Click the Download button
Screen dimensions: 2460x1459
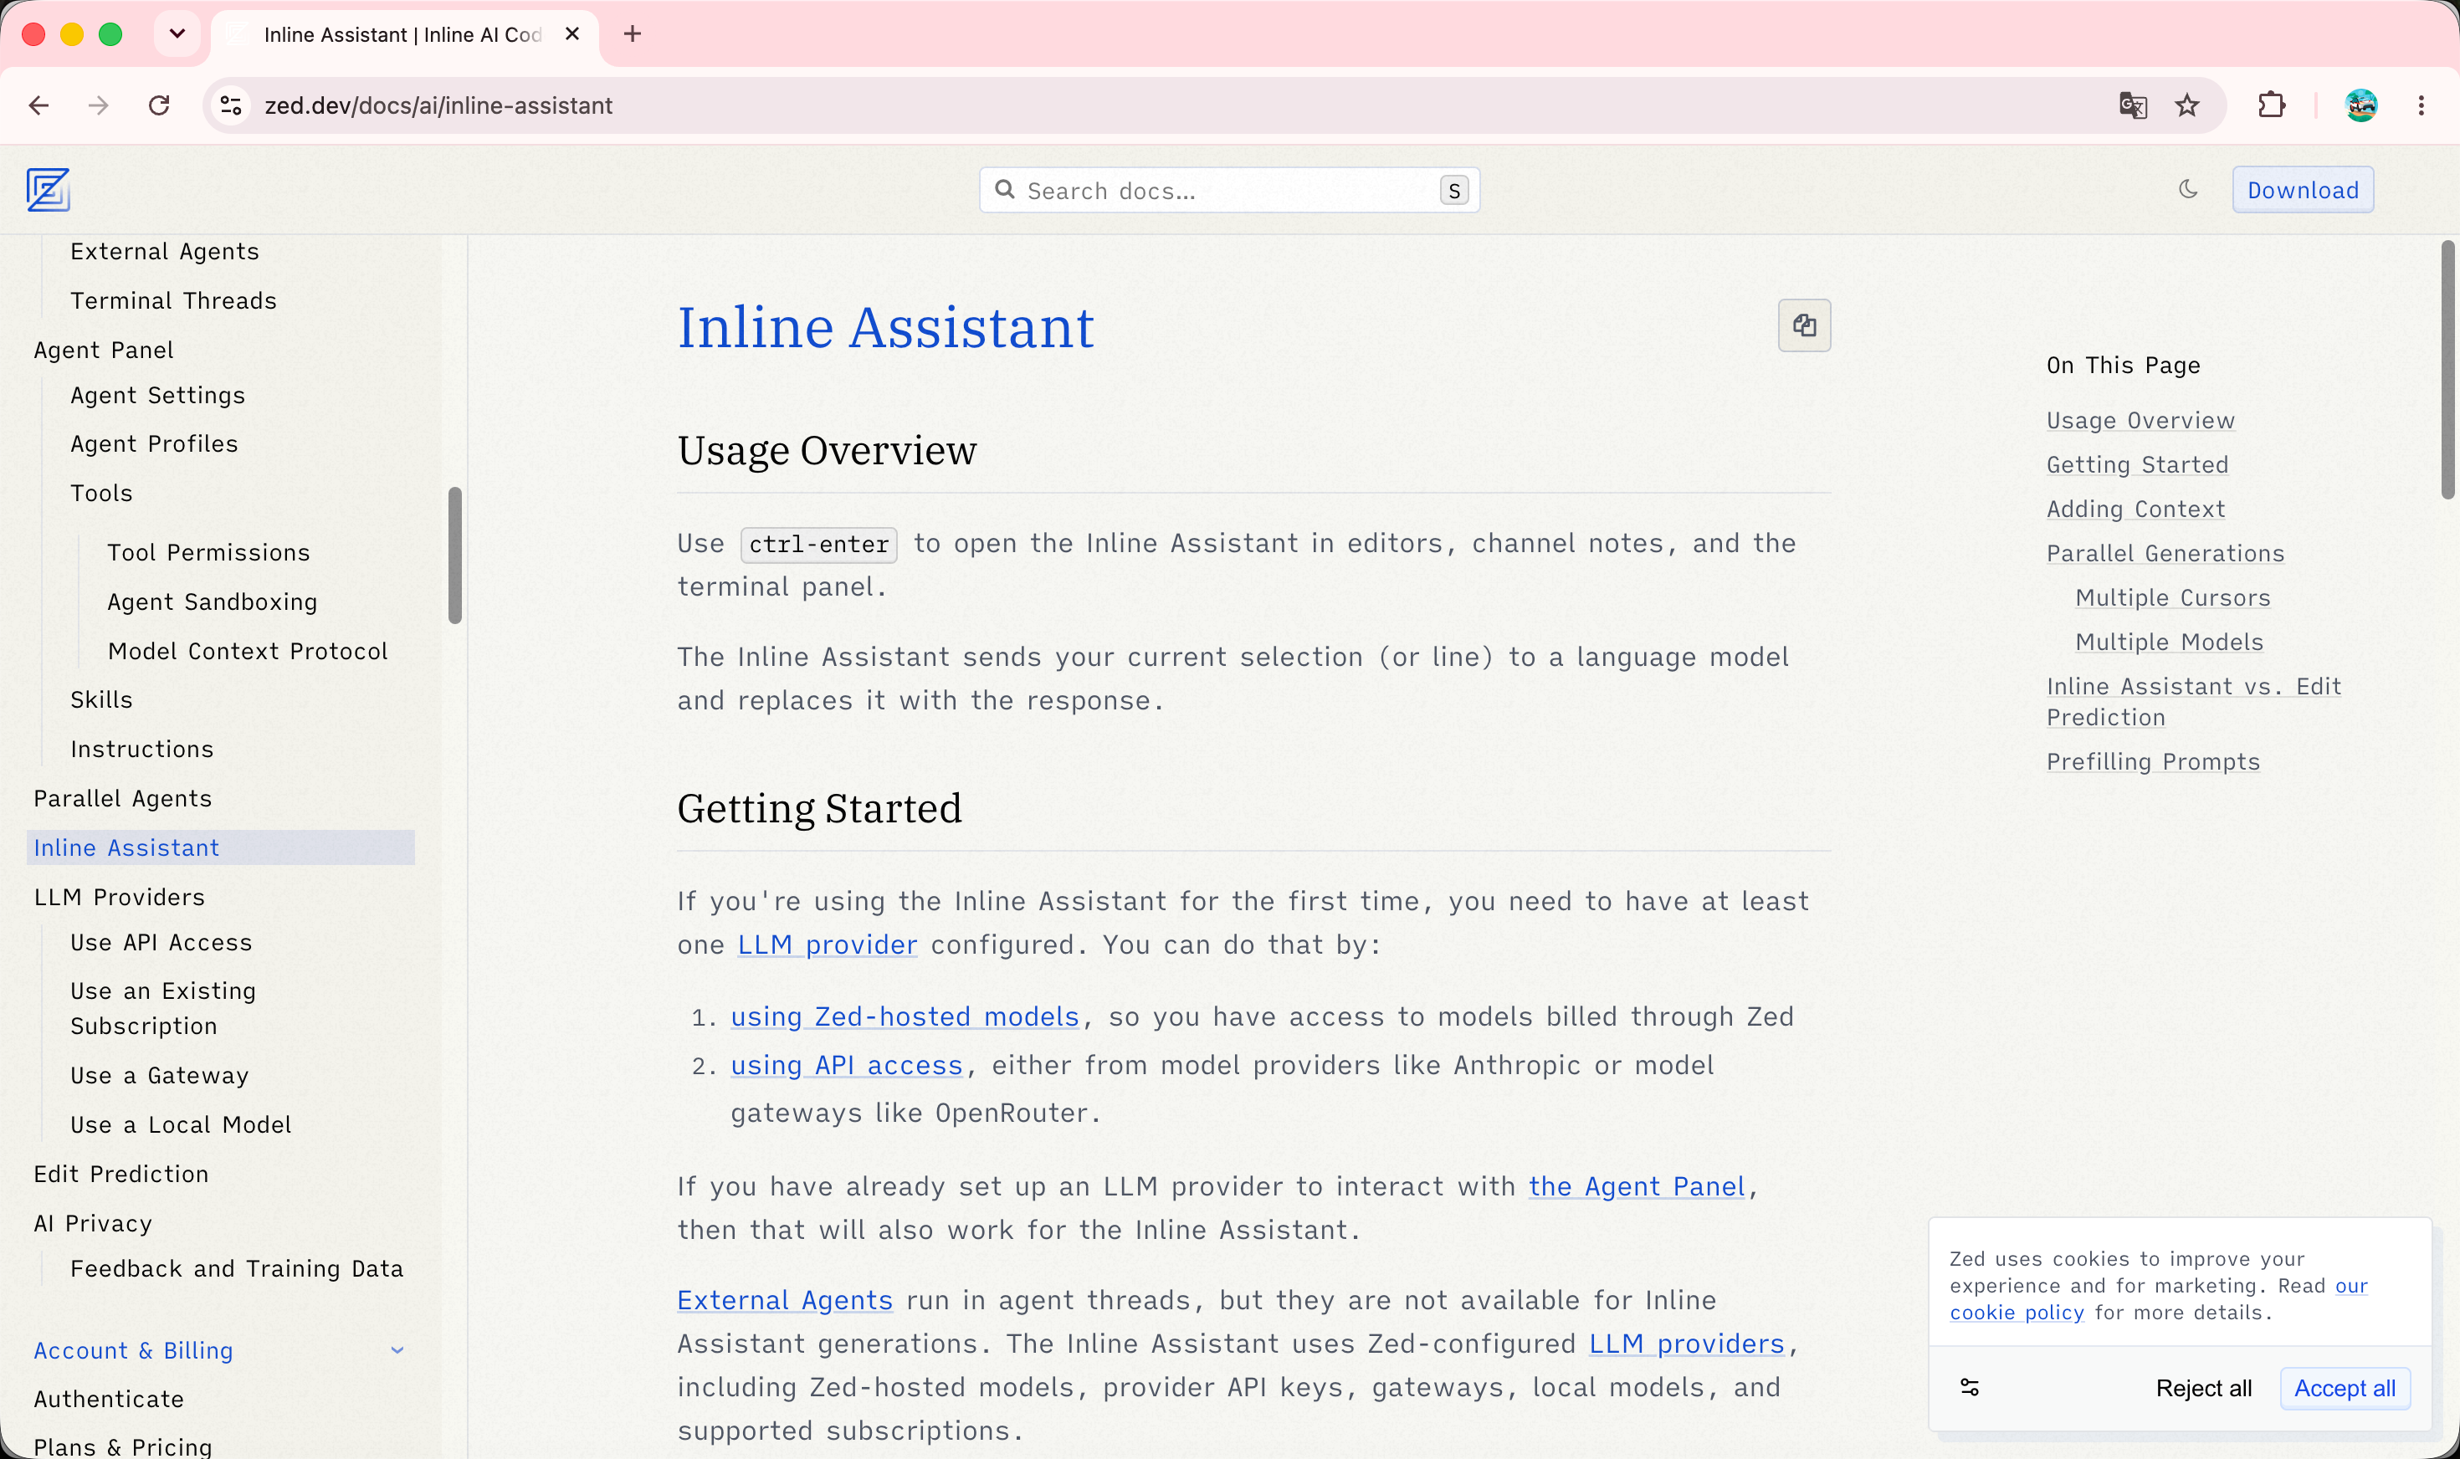point(2303,190)
